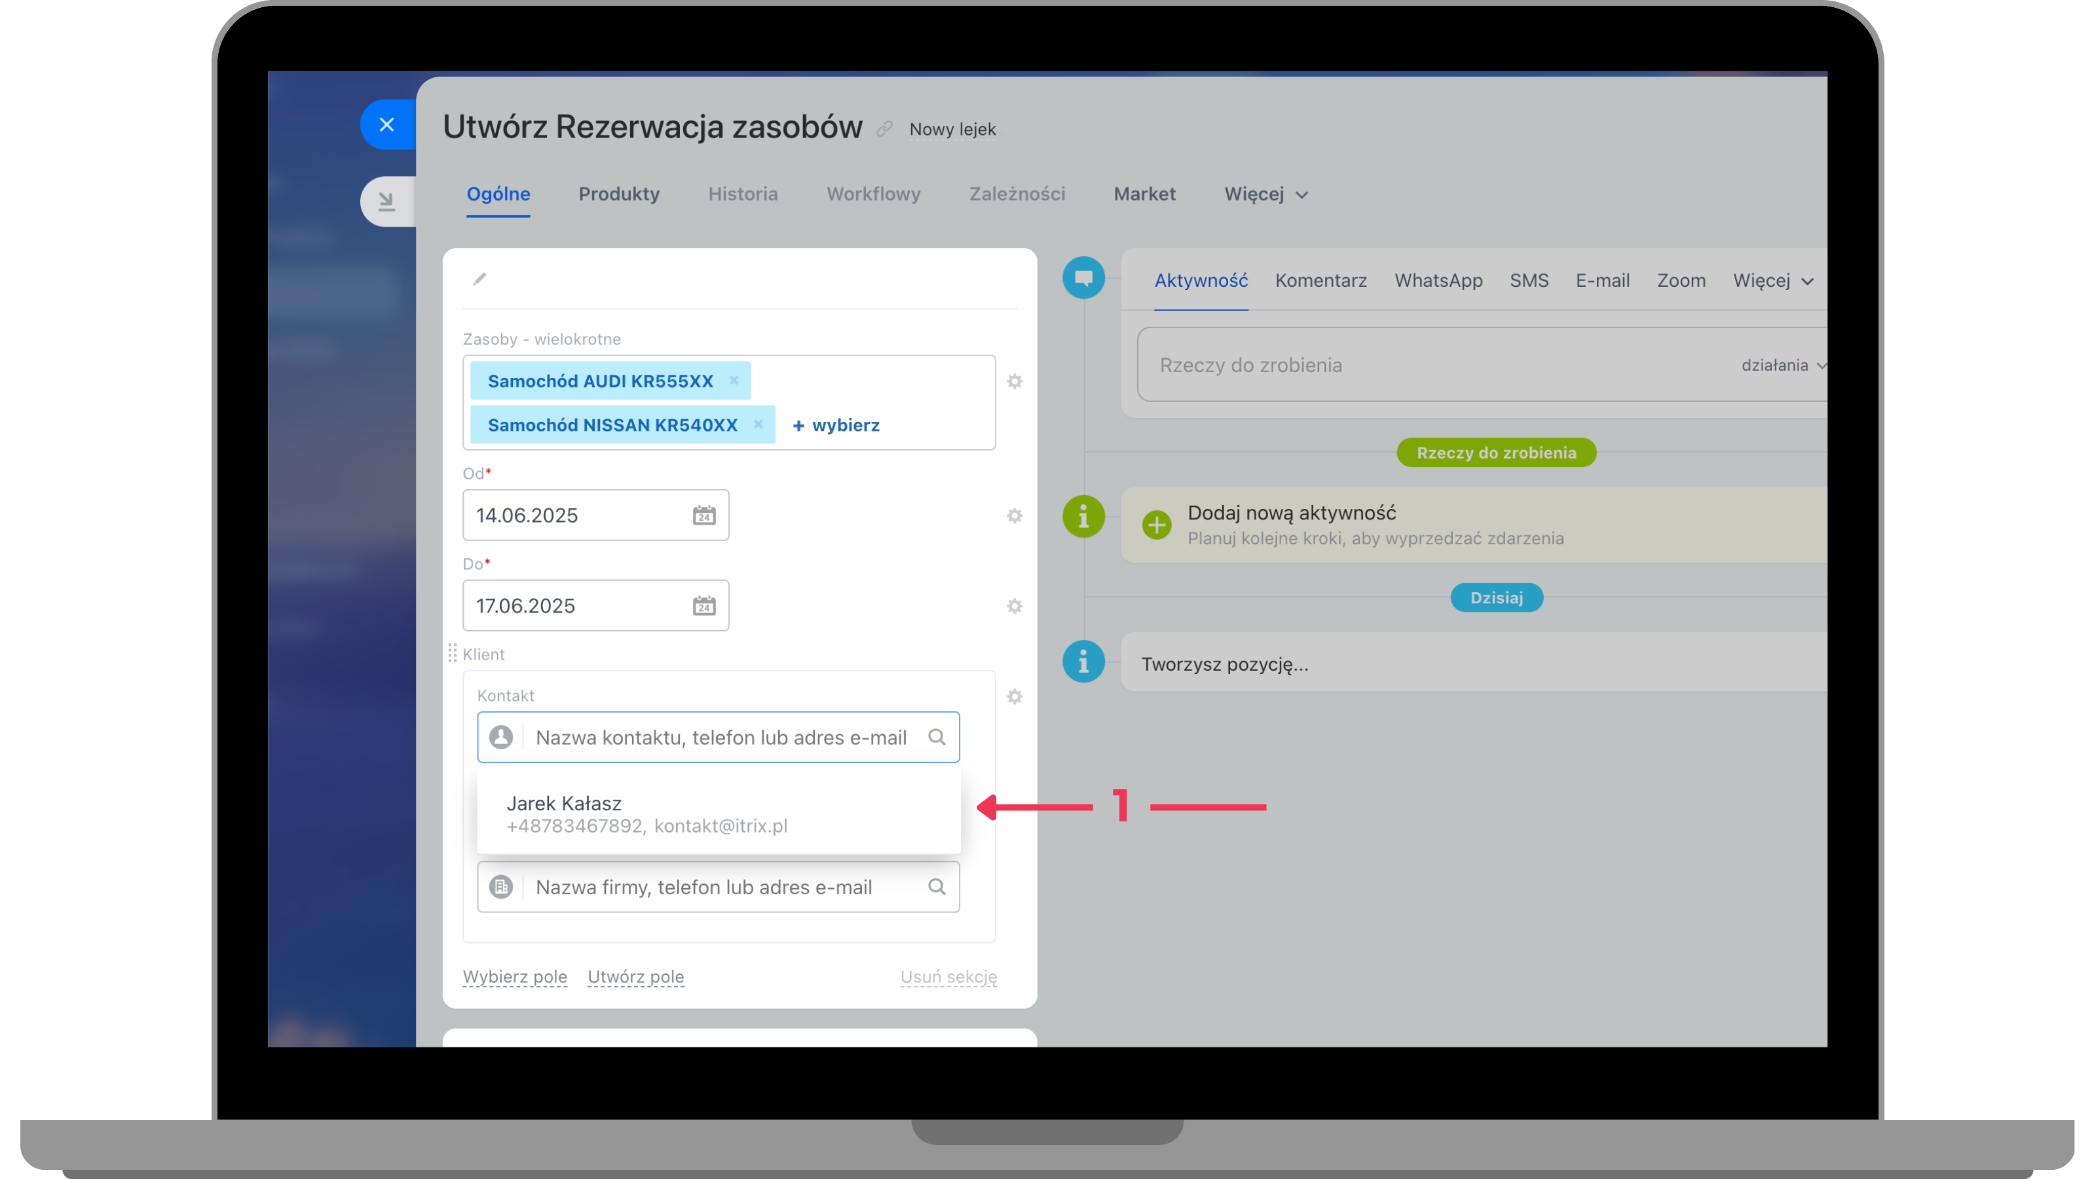Click Wybierz pole link
The height and width of the screenshot is (1179, 2096).
(515, 977)
